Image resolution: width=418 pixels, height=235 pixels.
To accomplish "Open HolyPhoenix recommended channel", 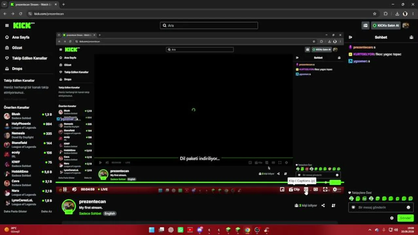I will click(x=27, y=125).
